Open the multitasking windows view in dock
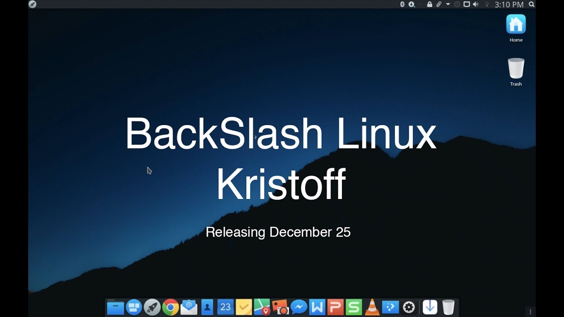The height and width of the screenshot is (317, 564). click(x=134, y=307)
